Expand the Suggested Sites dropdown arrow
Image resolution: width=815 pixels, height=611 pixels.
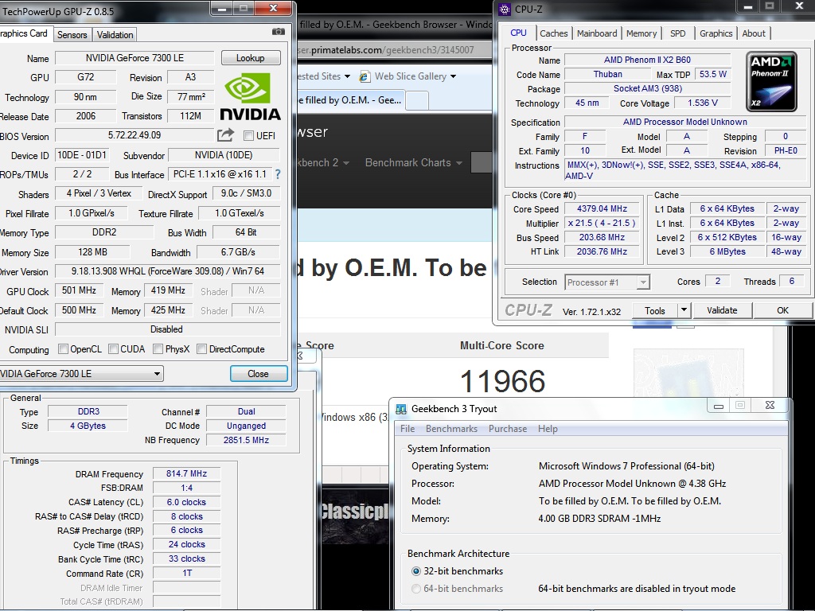(x=347, y=76)
